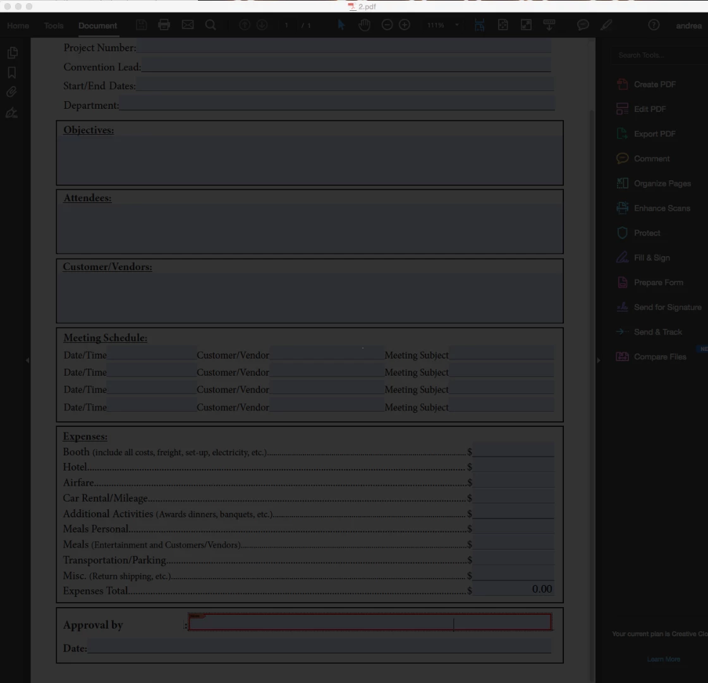The height and width of the screenshot is (683, 708).
Task: Click the Department field
Action: coord(337,104)
